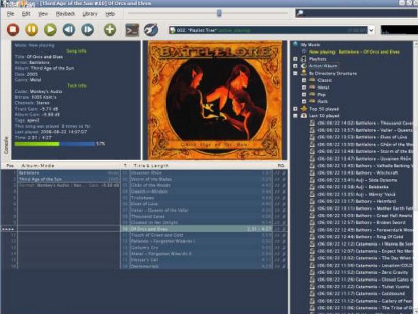Screen dimensions: 418x314
Task: Open the playlist selector dropdown arrow
Action: pyautogui.click(x=371, y=30)
